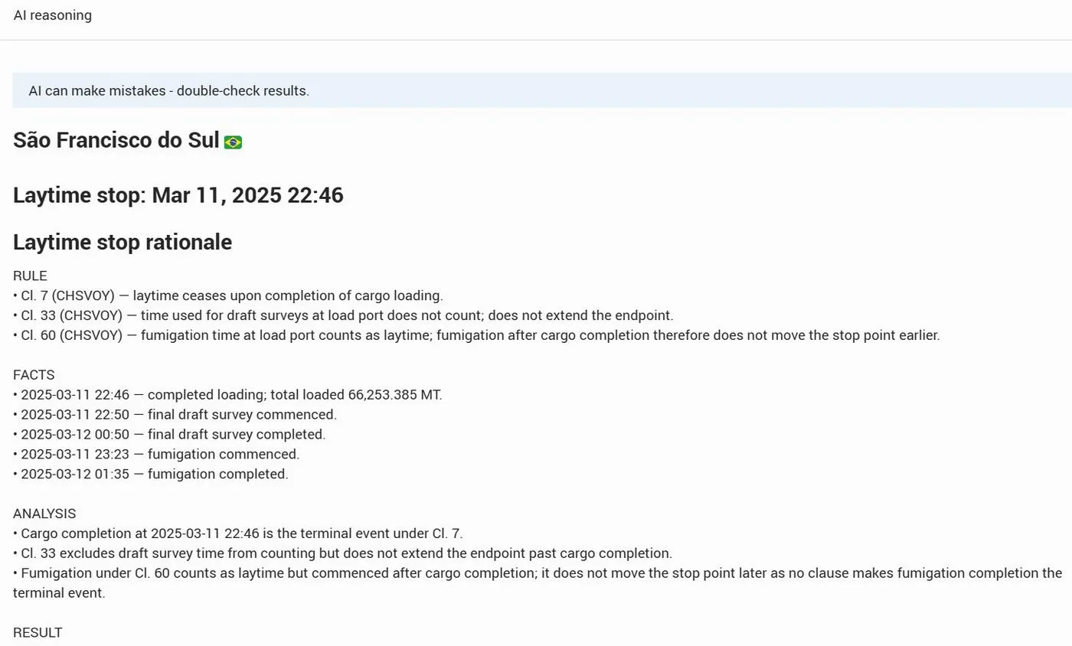This screenshot has width=1072, height=646.
Task: Click the Cl. 60 rule on fumigation time at load port
Action: pos(476,335)
